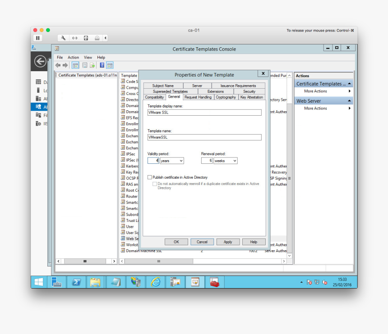Click tree pane horizontal scrollbar thumb
The height and width of the screenshot is (334, 388).
tap(85, 261)
